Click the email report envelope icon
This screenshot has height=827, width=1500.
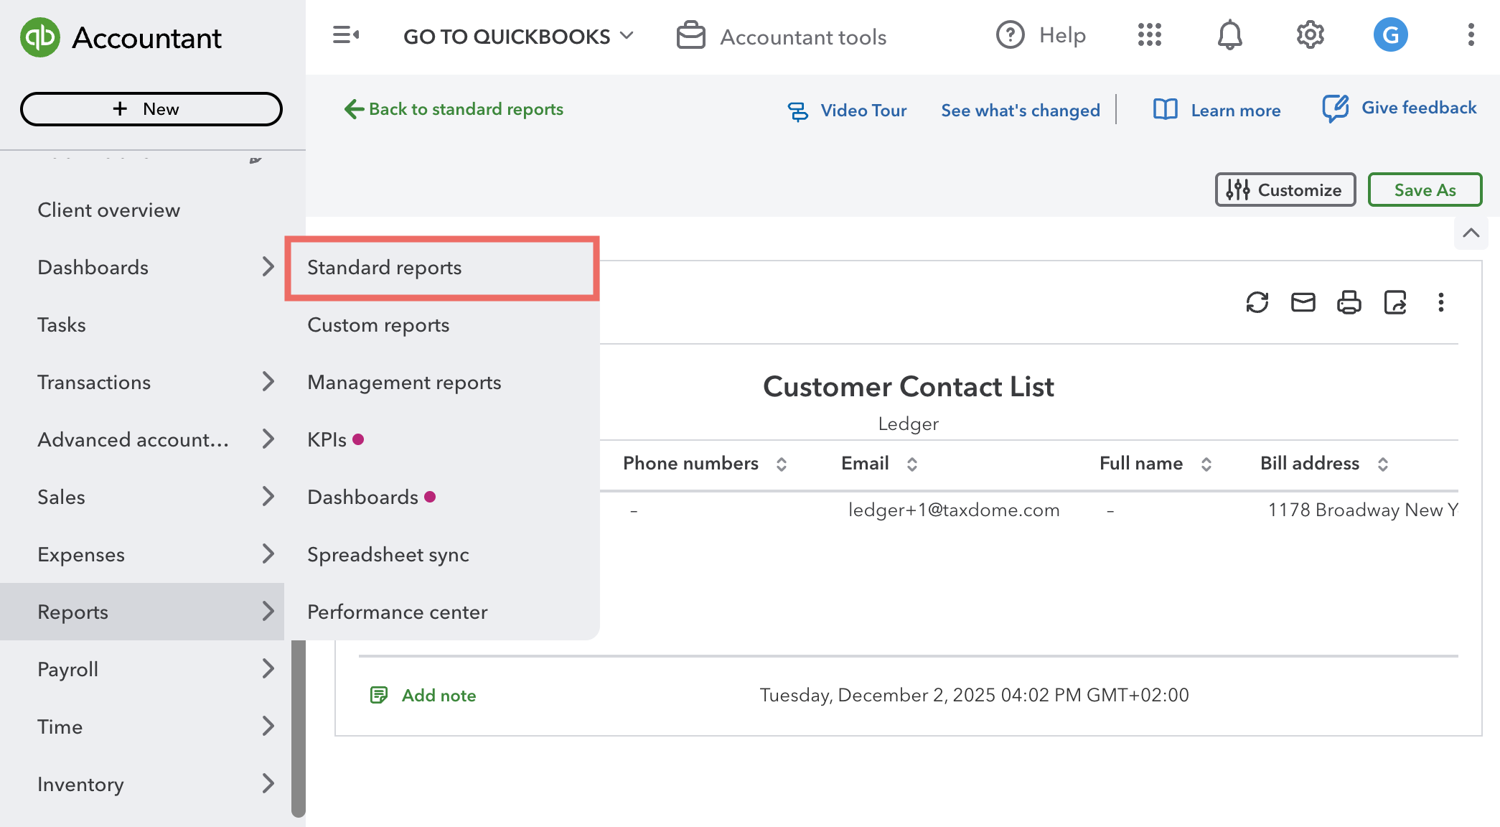pyautogui.click(x=1303, y=302)
